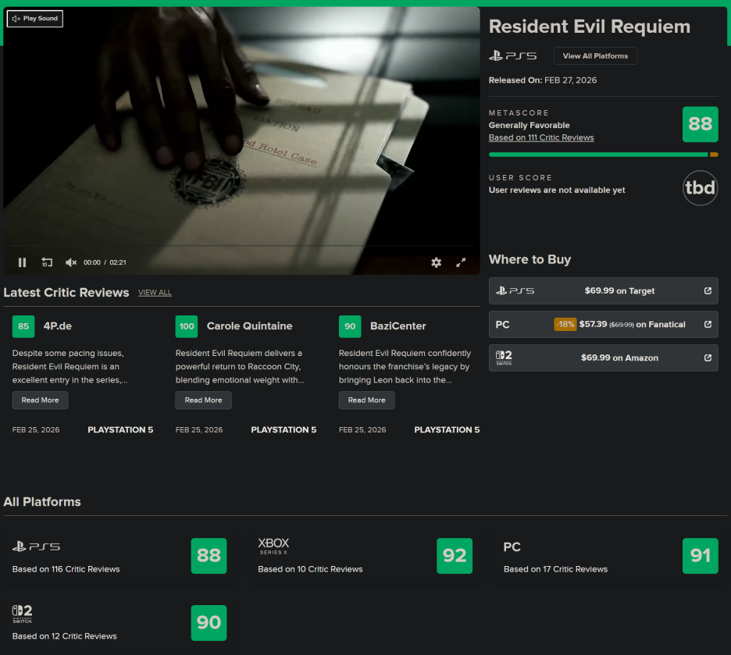Open external link icon for Fanatical offer

(708, 324)
